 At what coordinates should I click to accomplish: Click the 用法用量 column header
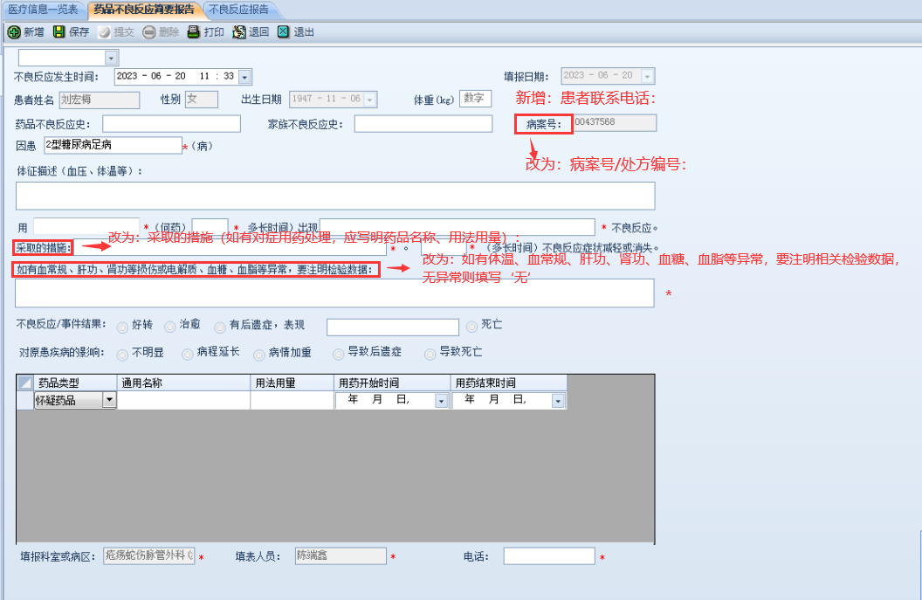tap(292, 383)
